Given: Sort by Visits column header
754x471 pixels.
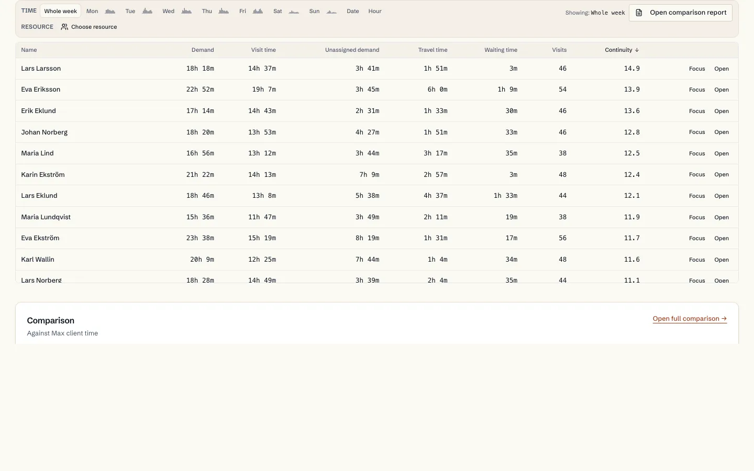Looking at the screenshot, I should coord(559,50).
